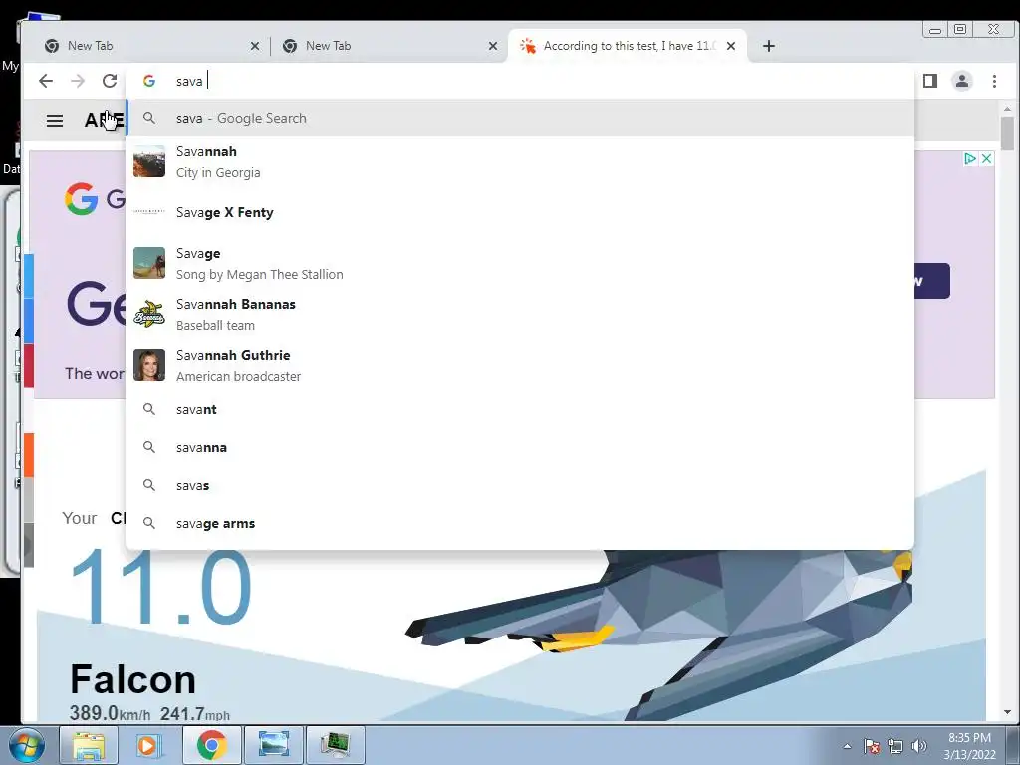Click the Savannah city thumbnail image

coord(149,161)
